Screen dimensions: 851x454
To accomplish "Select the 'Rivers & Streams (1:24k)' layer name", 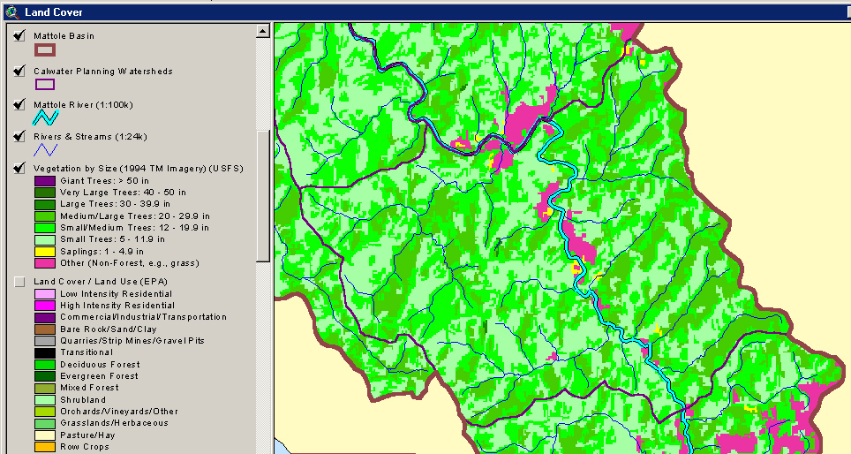I will point(90,137).
